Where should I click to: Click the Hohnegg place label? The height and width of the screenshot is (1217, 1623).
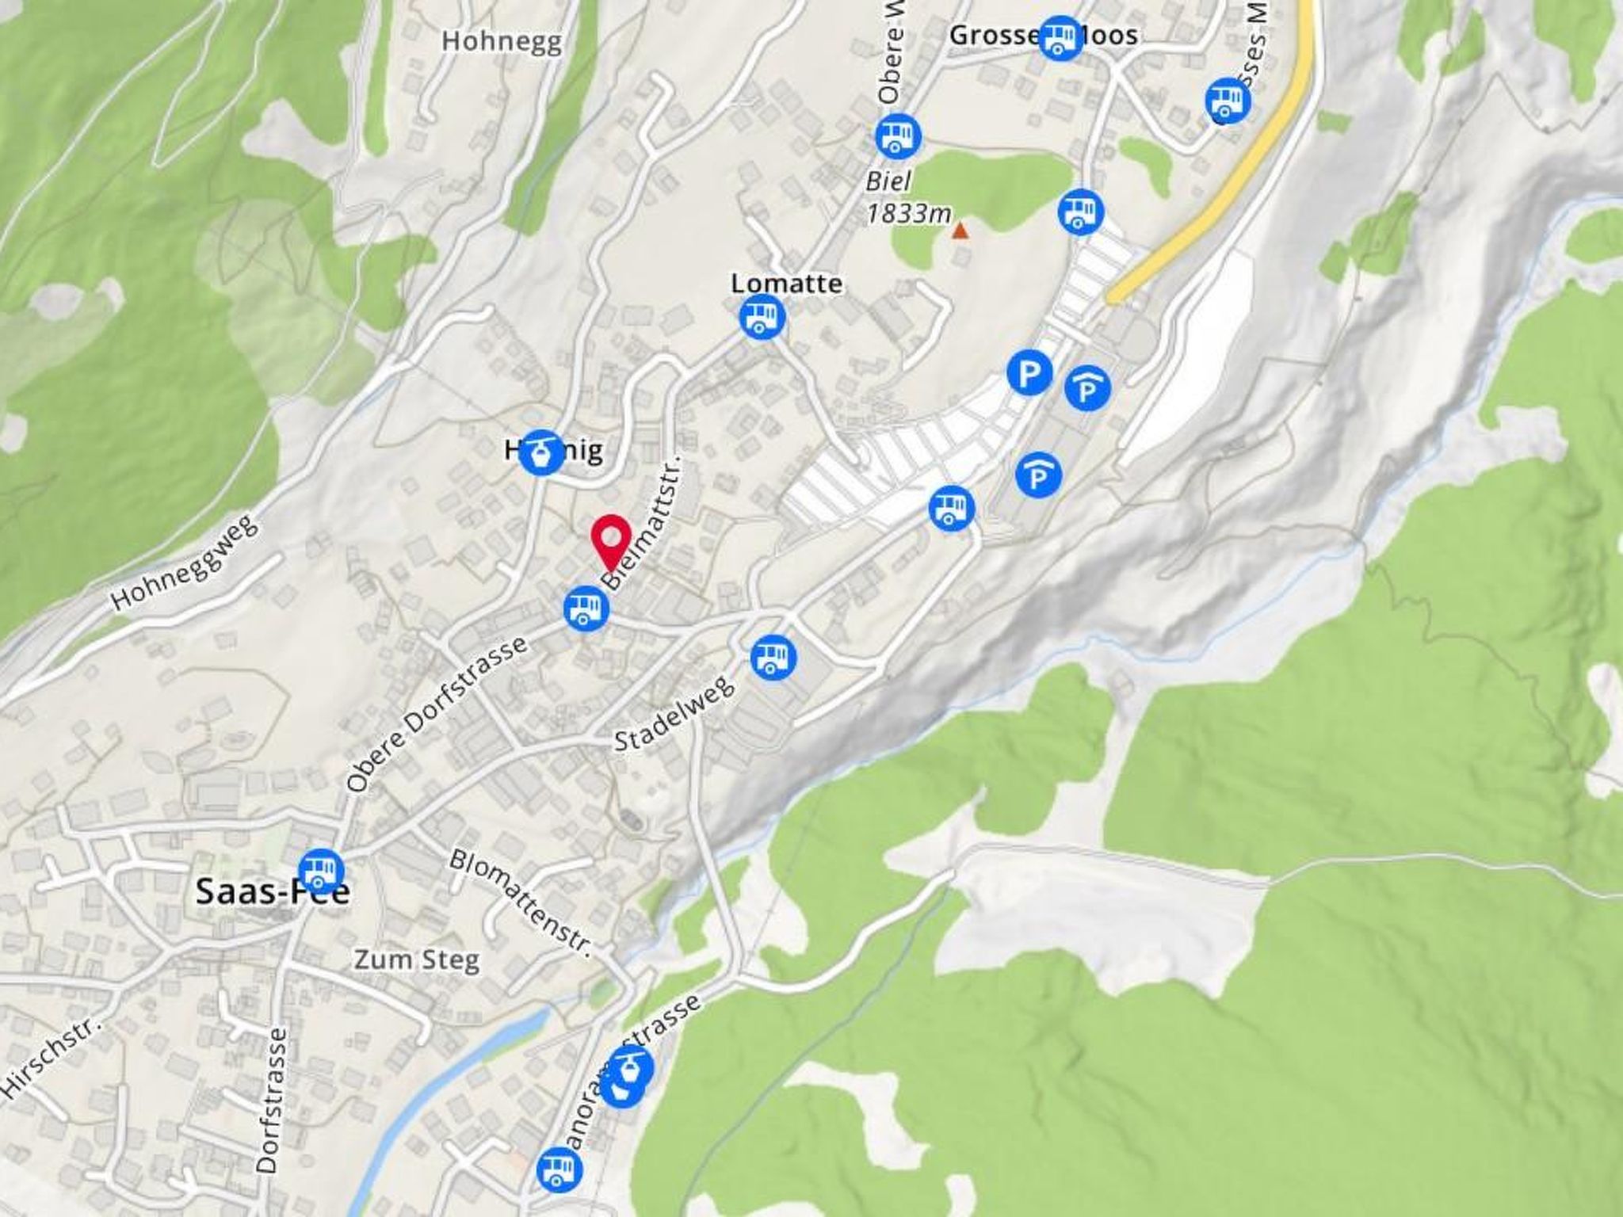[x=502, y=41]
